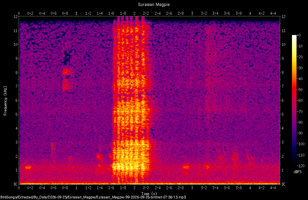308x200 pixels.
Task: Click the 4.4 tick on the top time axis
Action: point(273,13)
